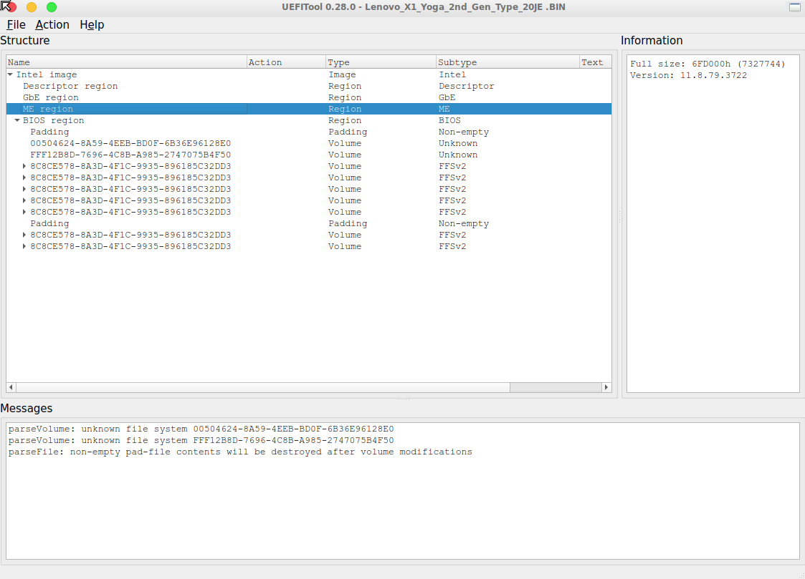The width and height of the screenshot is (805, 579).
Task: Collapse the BIOS region node
Action: click(x=17, y=120)
